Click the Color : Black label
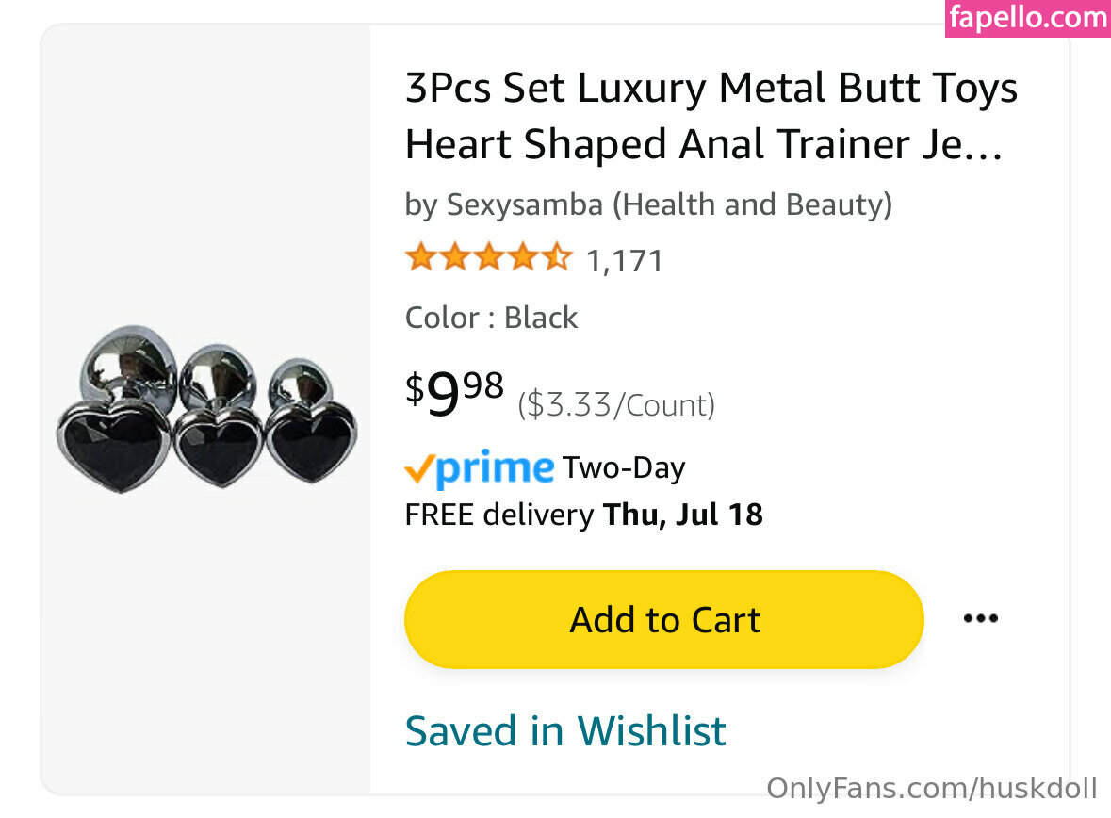The width and height of the screenshot is (1111, 818). coord(491,318)
